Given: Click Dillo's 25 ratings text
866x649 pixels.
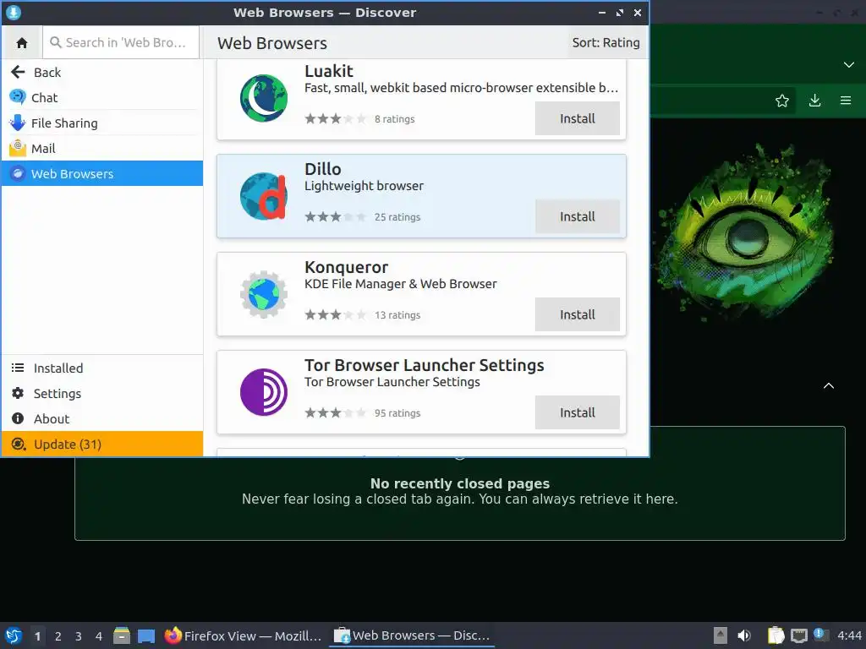Looking at the screenshot, I should click(397, 217).
